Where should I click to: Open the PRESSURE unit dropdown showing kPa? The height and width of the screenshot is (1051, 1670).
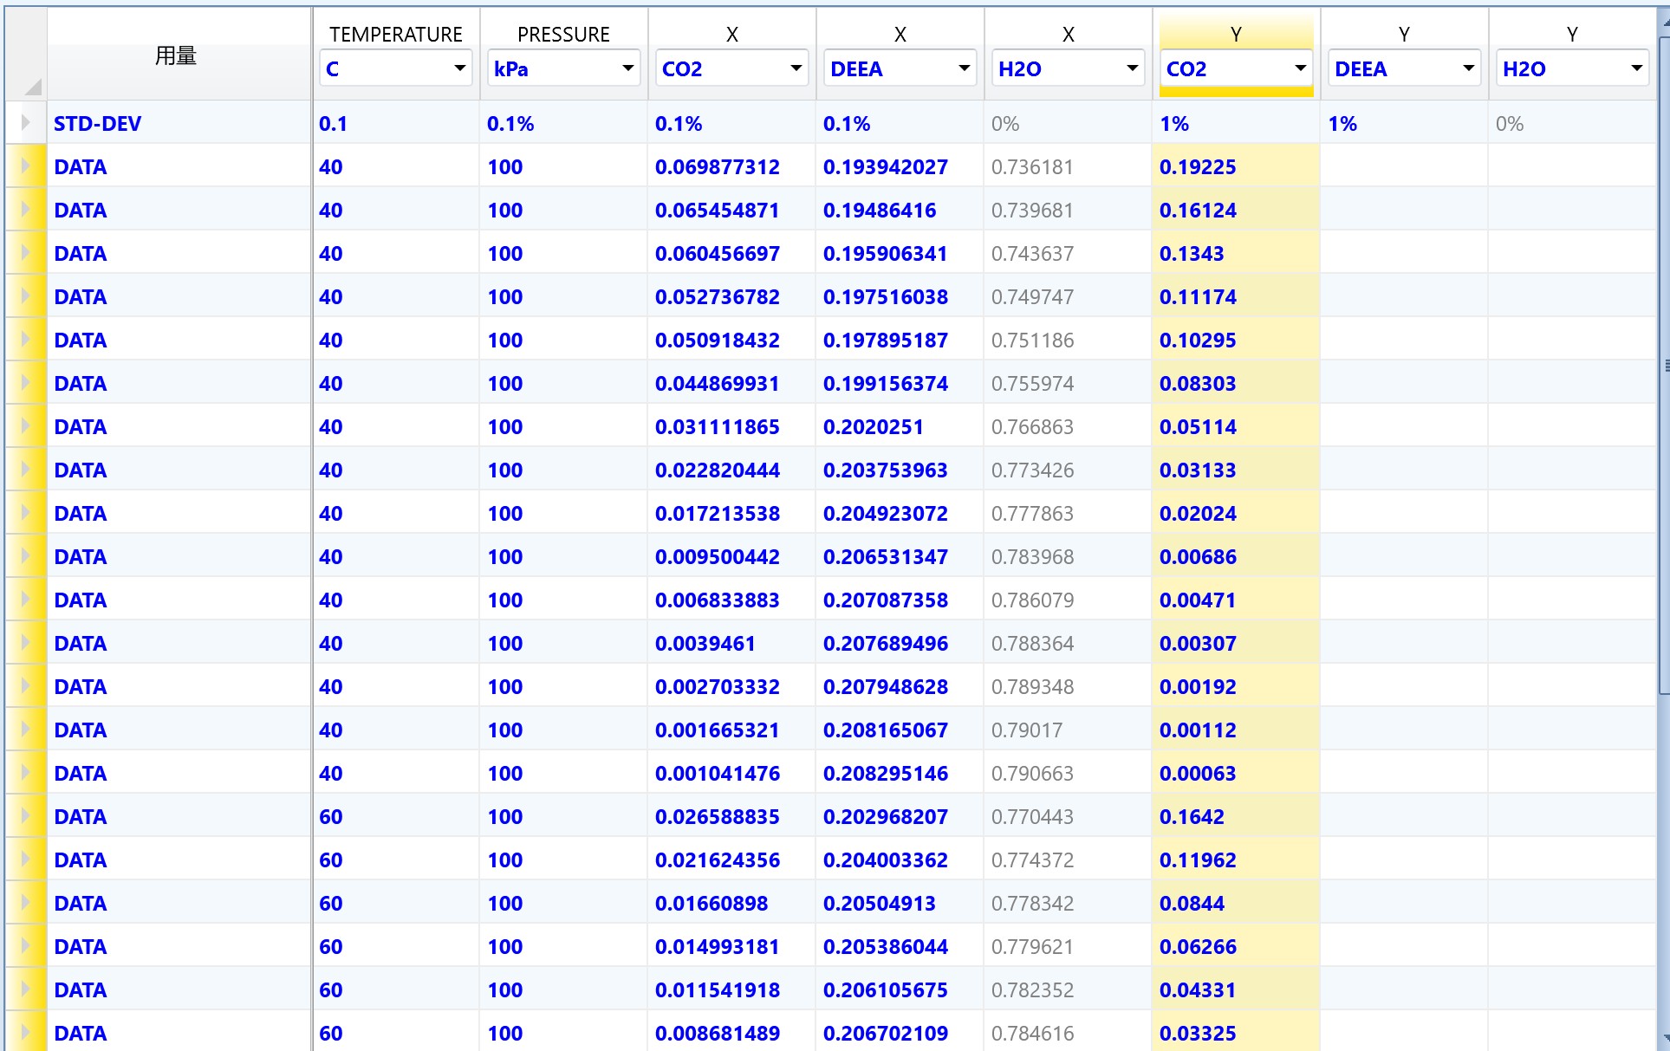click(x=627, y=68)
